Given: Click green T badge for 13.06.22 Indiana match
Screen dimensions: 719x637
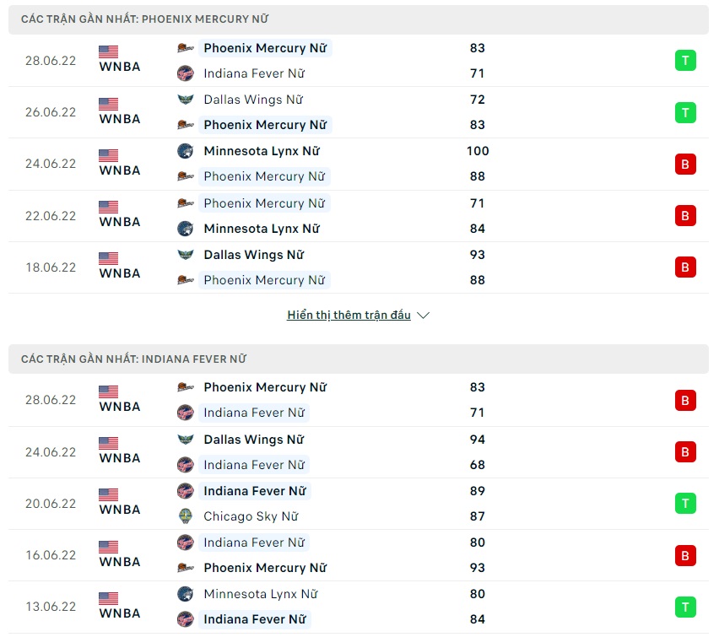Looking at the screenshot, I should [685, 607].
